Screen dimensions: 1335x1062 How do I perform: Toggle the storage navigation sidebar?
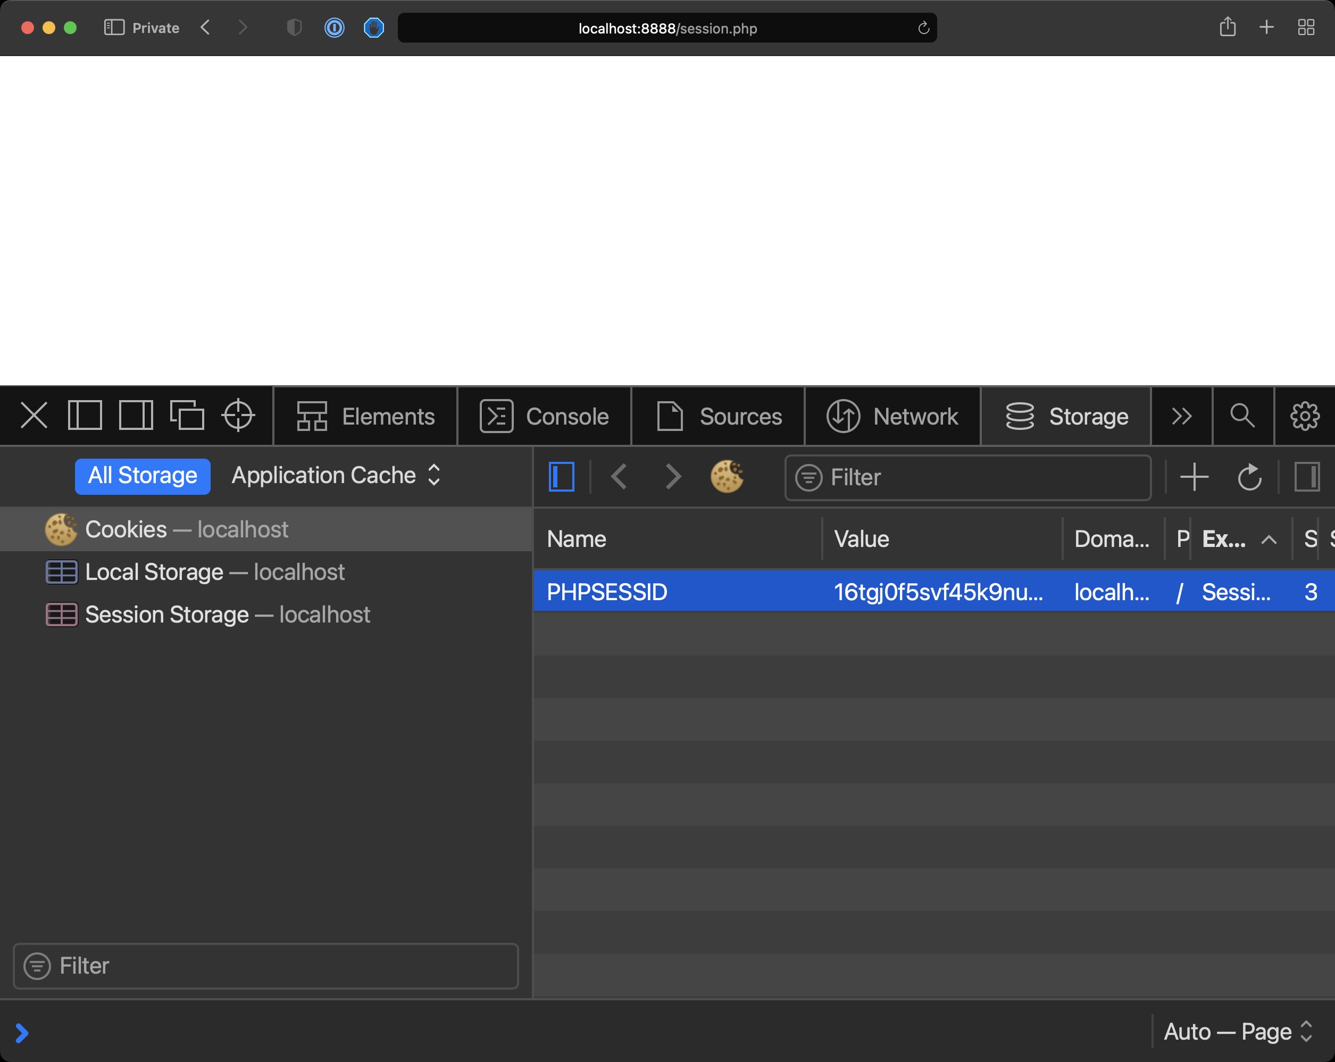(x=562, y=477)
